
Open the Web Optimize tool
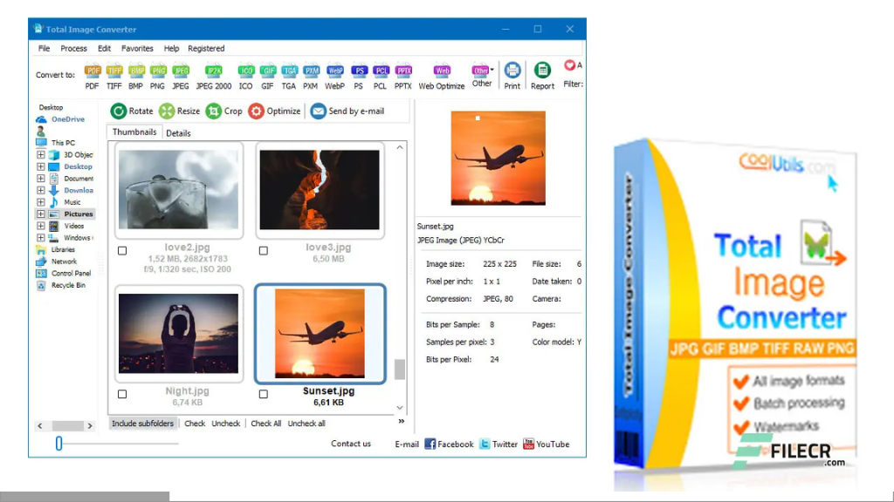[x=442, y=77]
